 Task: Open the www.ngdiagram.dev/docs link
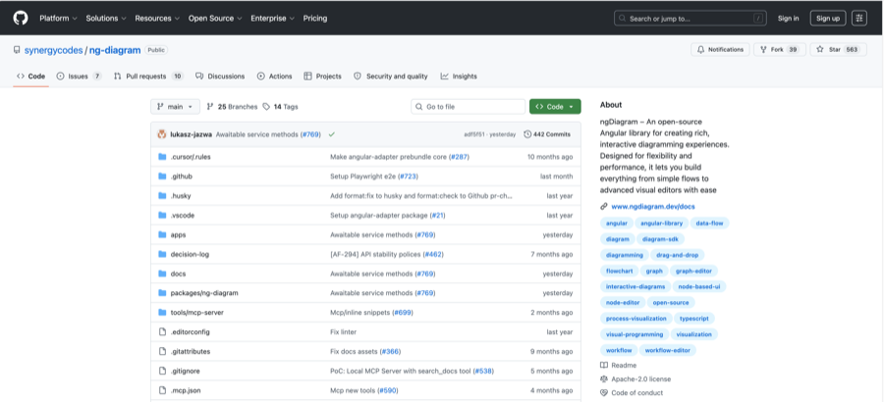click(653, 207)
